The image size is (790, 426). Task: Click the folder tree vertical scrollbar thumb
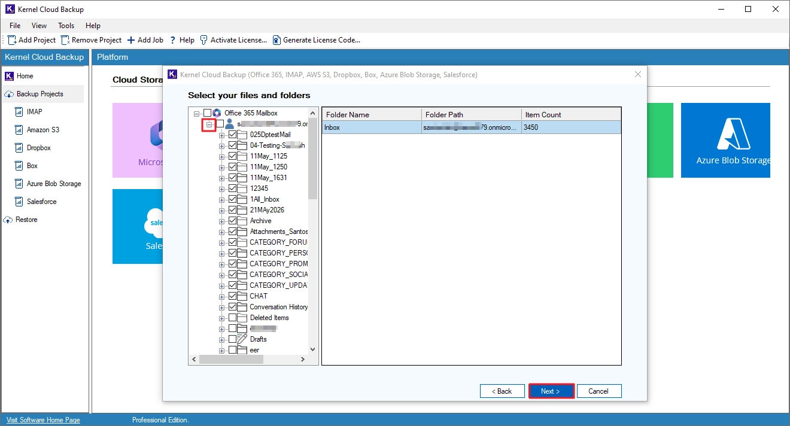coord(313,159)
